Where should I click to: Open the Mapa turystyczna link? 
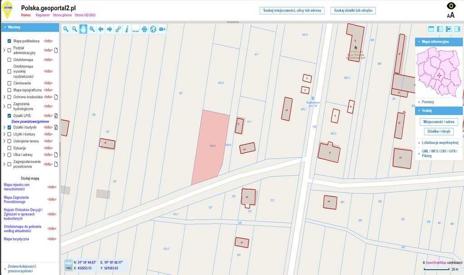click(16, 239)
